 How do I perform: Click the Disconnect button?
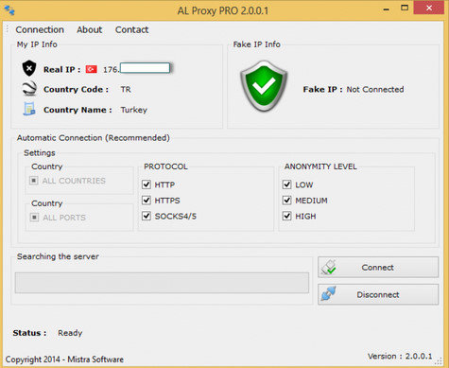[378, 294]
